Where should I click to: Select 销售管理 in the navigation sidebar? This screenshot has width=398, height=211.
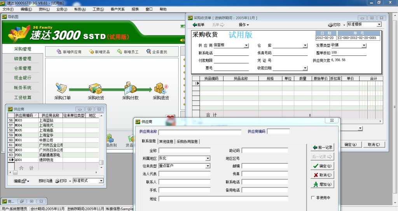tap(23, 59)
